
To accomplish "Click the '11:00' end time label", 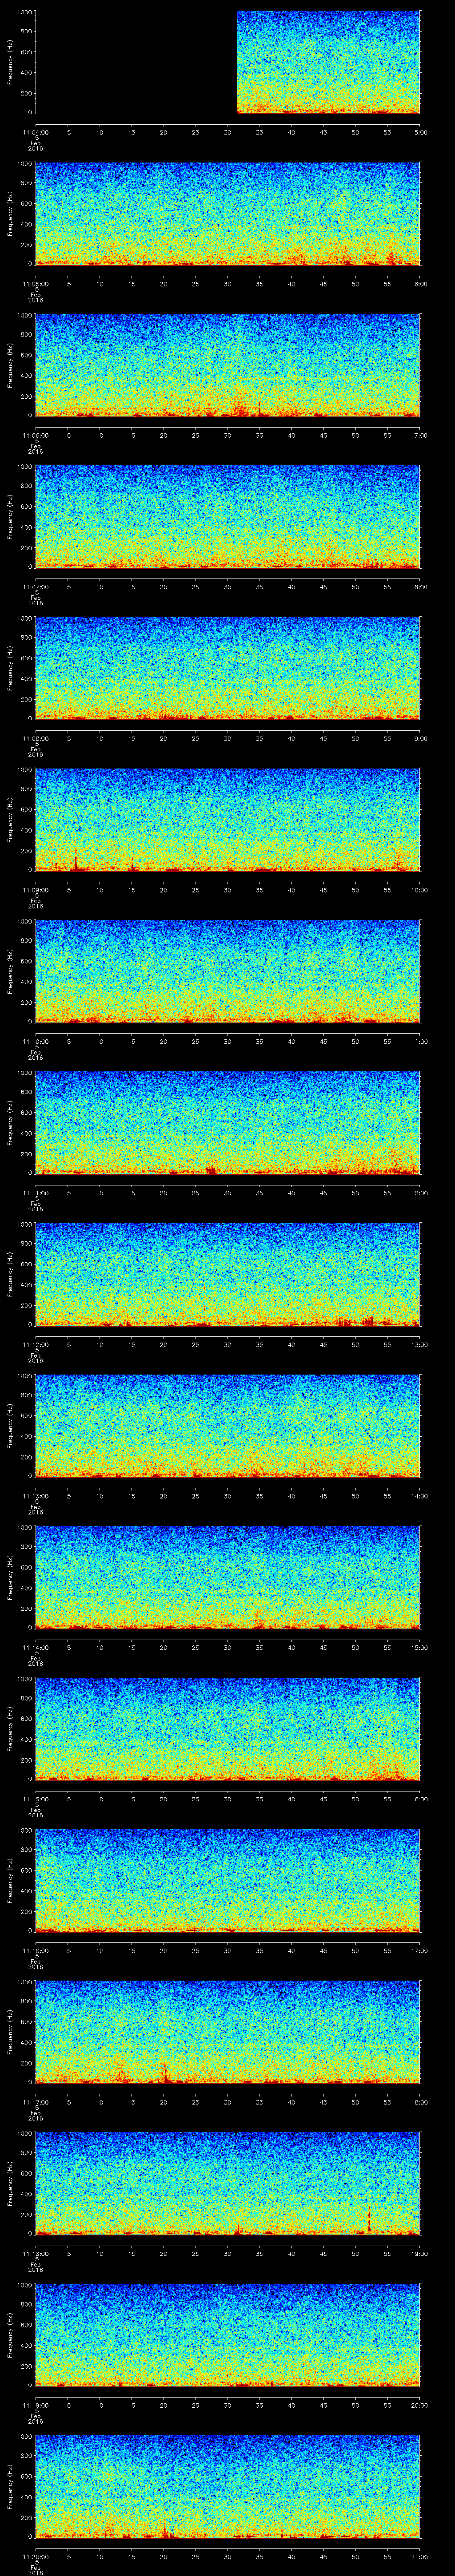I will click(420, 1041).
